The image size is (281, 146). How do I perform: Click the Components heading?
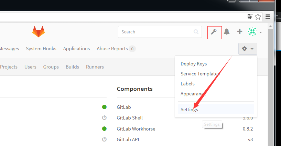click(134, 89)
